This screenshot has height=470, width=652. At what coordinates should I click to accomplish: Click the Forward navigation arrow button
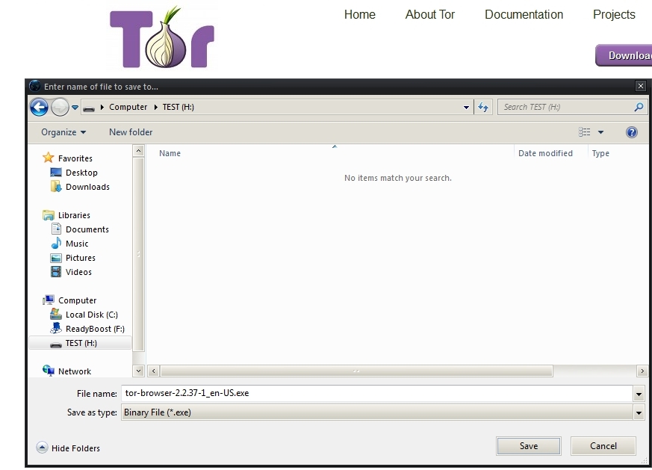click(60, 108)
